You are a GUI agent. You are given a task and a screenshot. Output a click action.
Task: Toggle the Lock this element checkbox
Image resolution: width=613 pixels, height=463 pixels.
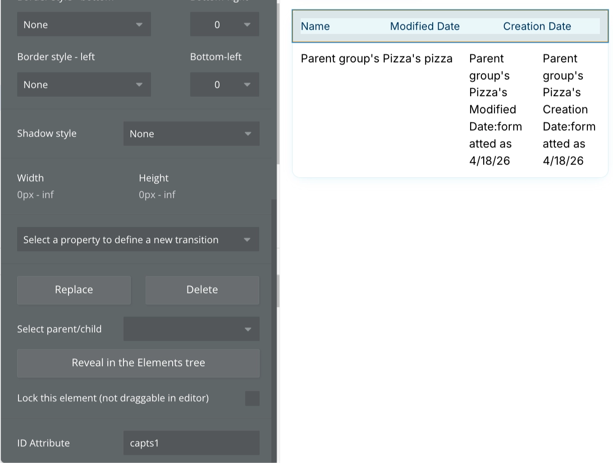click(x=252, y=399)
